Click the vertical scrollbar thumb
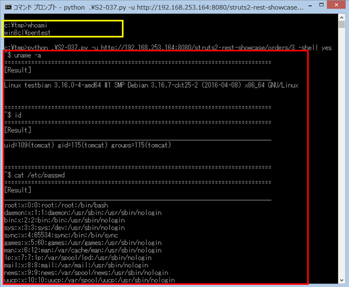The height and width of the screenshot is (287, 349). pos(341,25)
